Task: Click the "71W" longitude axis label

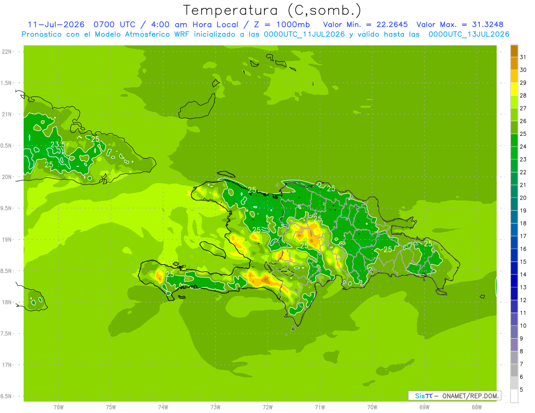Action: 320,407
